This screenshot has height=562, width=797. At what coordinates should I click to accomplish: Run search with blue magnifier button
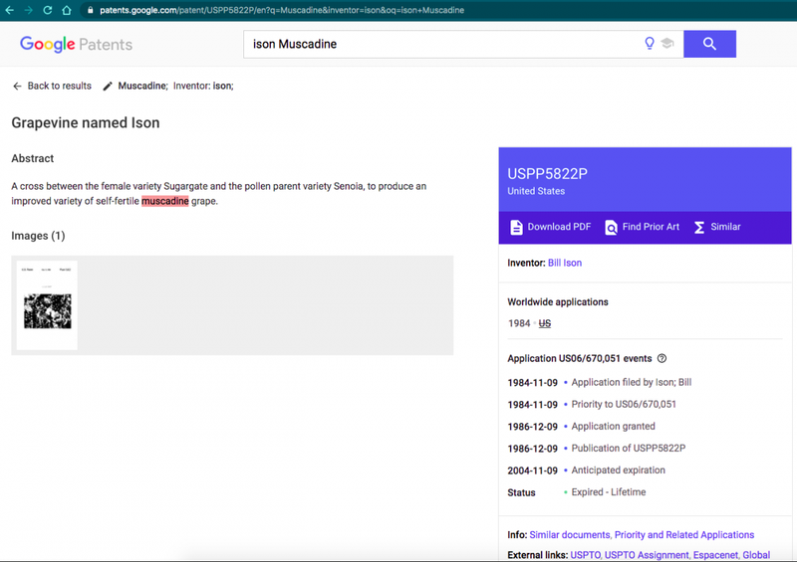[709, 44]
